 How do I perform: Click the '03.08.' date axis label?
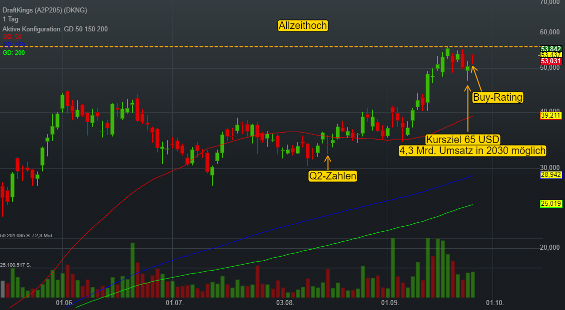285,303
